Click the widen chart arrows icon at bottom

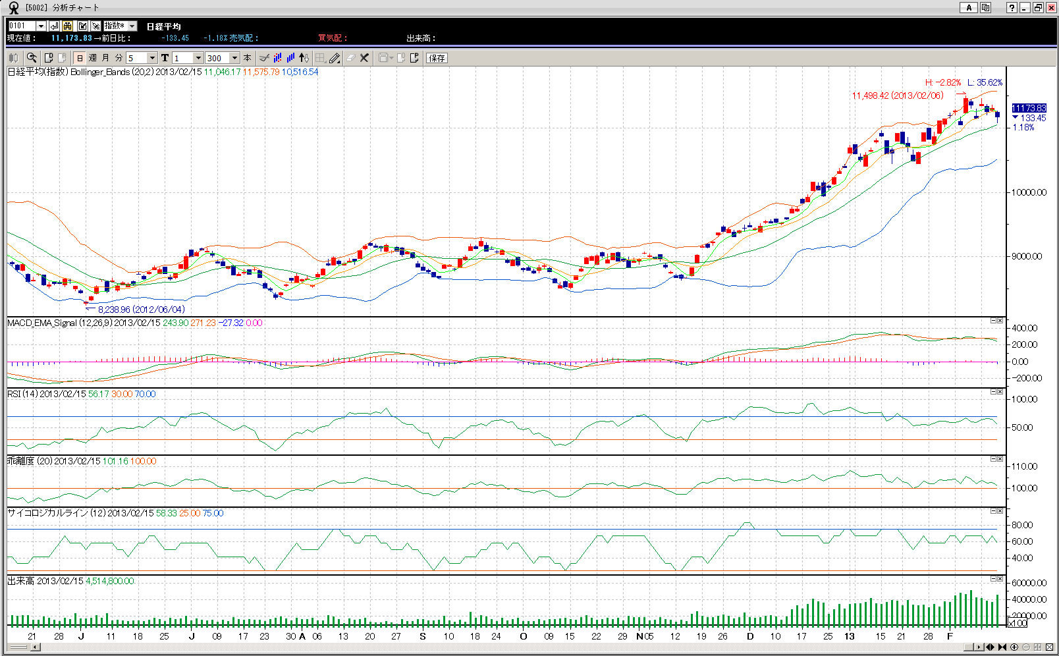990,647
